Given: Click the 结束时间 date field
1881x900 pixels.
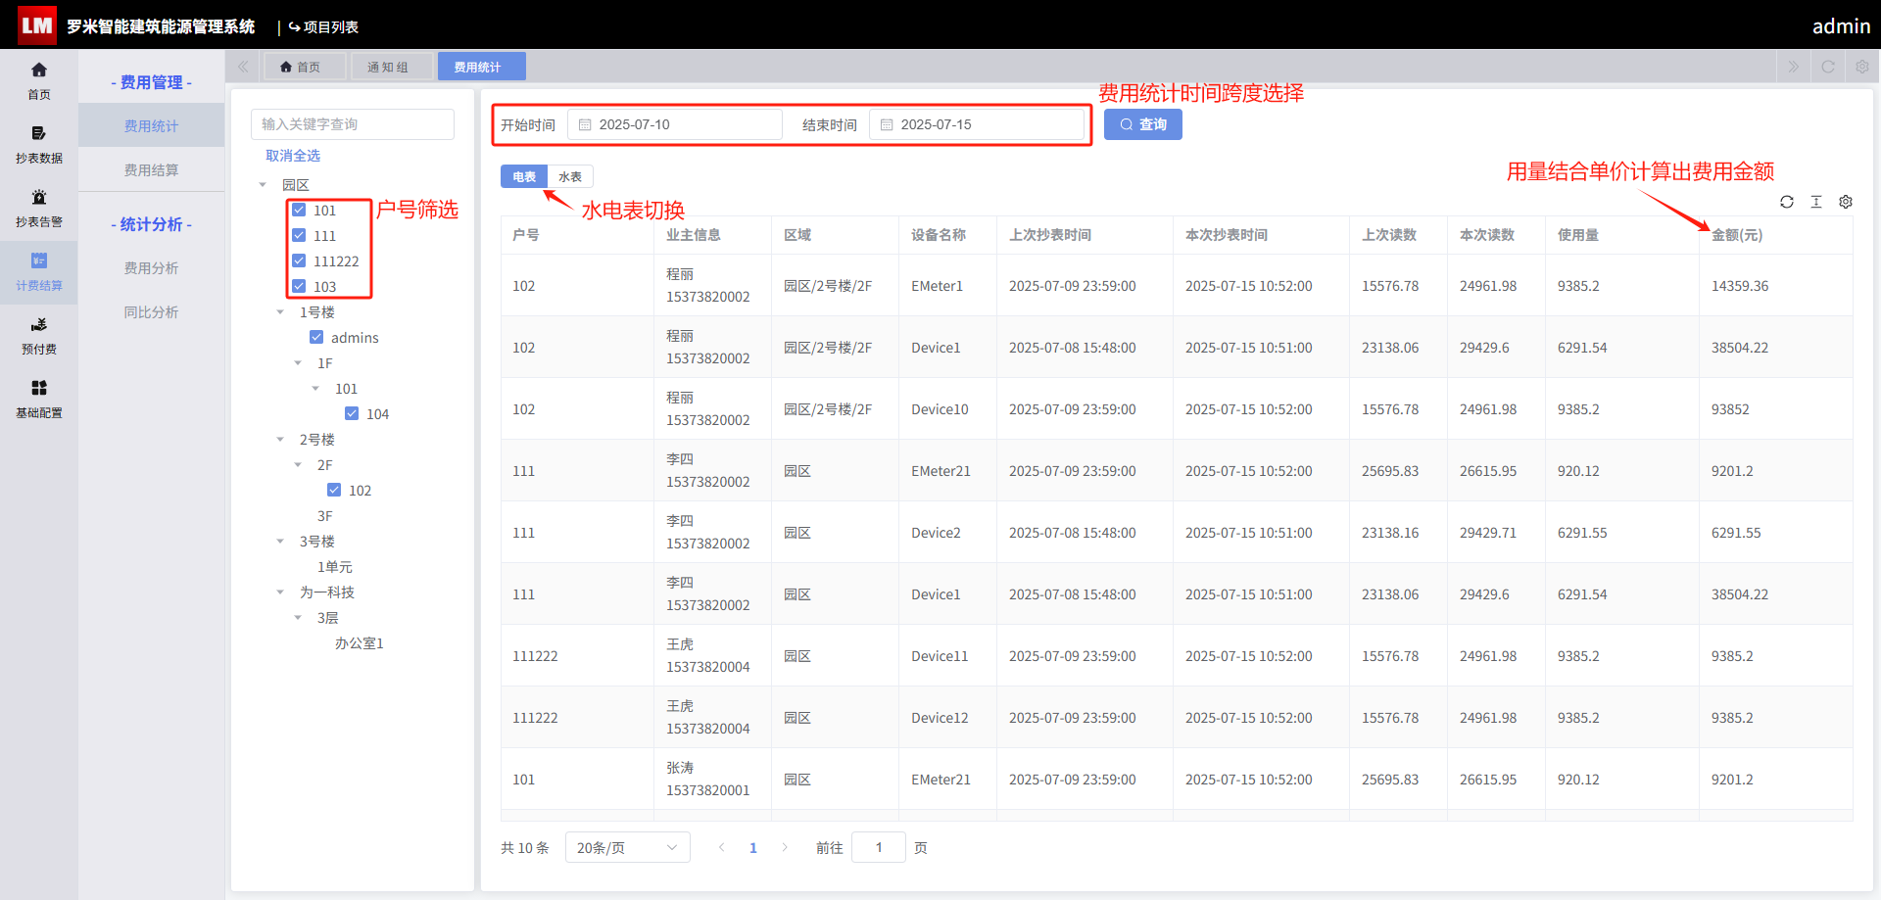Looking at the screenshot, I should point(977,124).
